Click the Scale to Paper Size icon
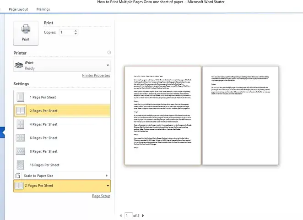Viewport: 303px width, 220px height. [17, 176]
